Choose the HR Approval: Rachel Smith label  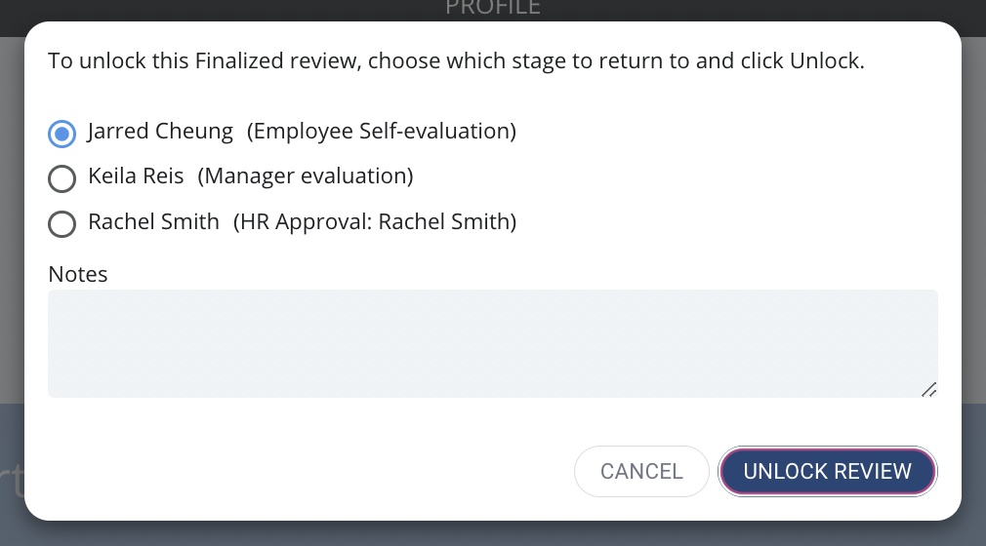[375, 221]
